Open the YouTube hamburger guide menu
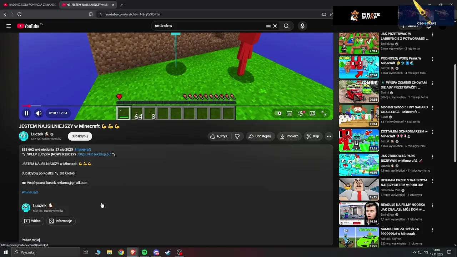This screenshot has height=257, width=457. click(x=9, y=26)
